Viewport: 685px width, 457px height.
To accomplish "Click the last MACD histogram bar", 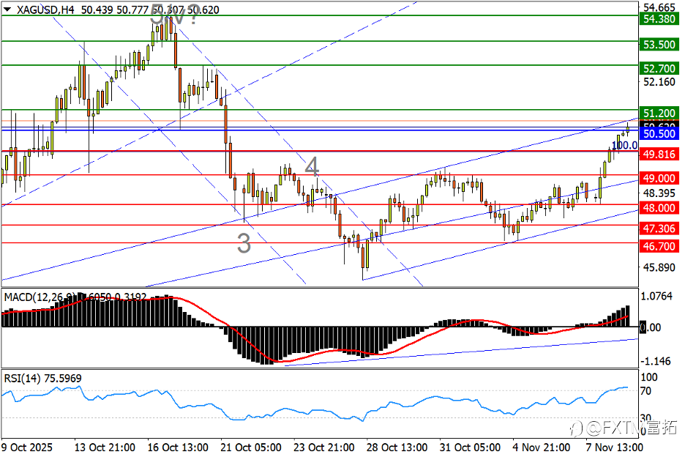I will 628,316.
